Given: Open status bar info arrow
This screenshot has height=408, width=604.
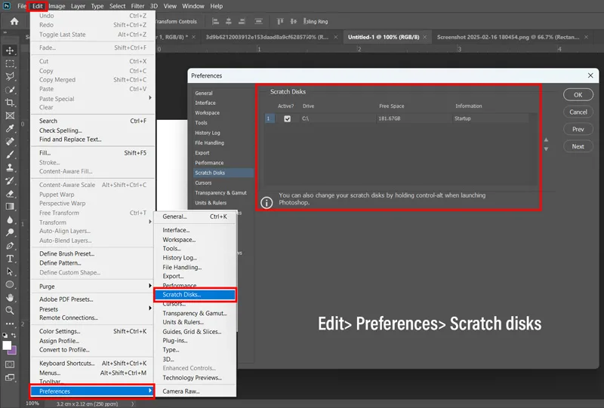Looking at the screenshot, I should click(133, 403).
